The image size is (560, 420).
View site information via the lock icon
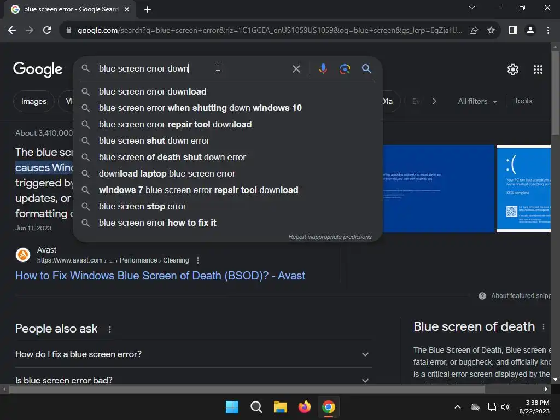(69, 31)
